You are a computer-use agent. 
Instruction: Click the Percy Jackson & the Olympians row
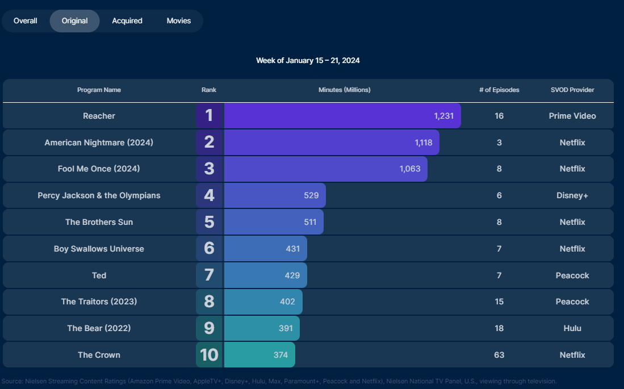pyautogui.click(x=99, y=195)
